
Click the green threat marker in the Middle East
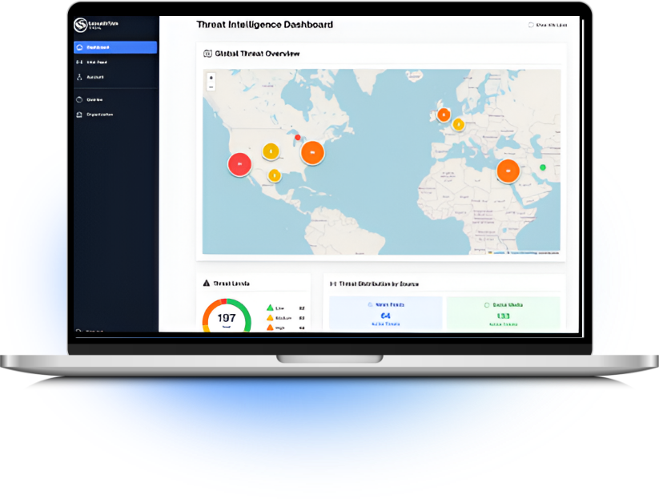click(542, 167)
